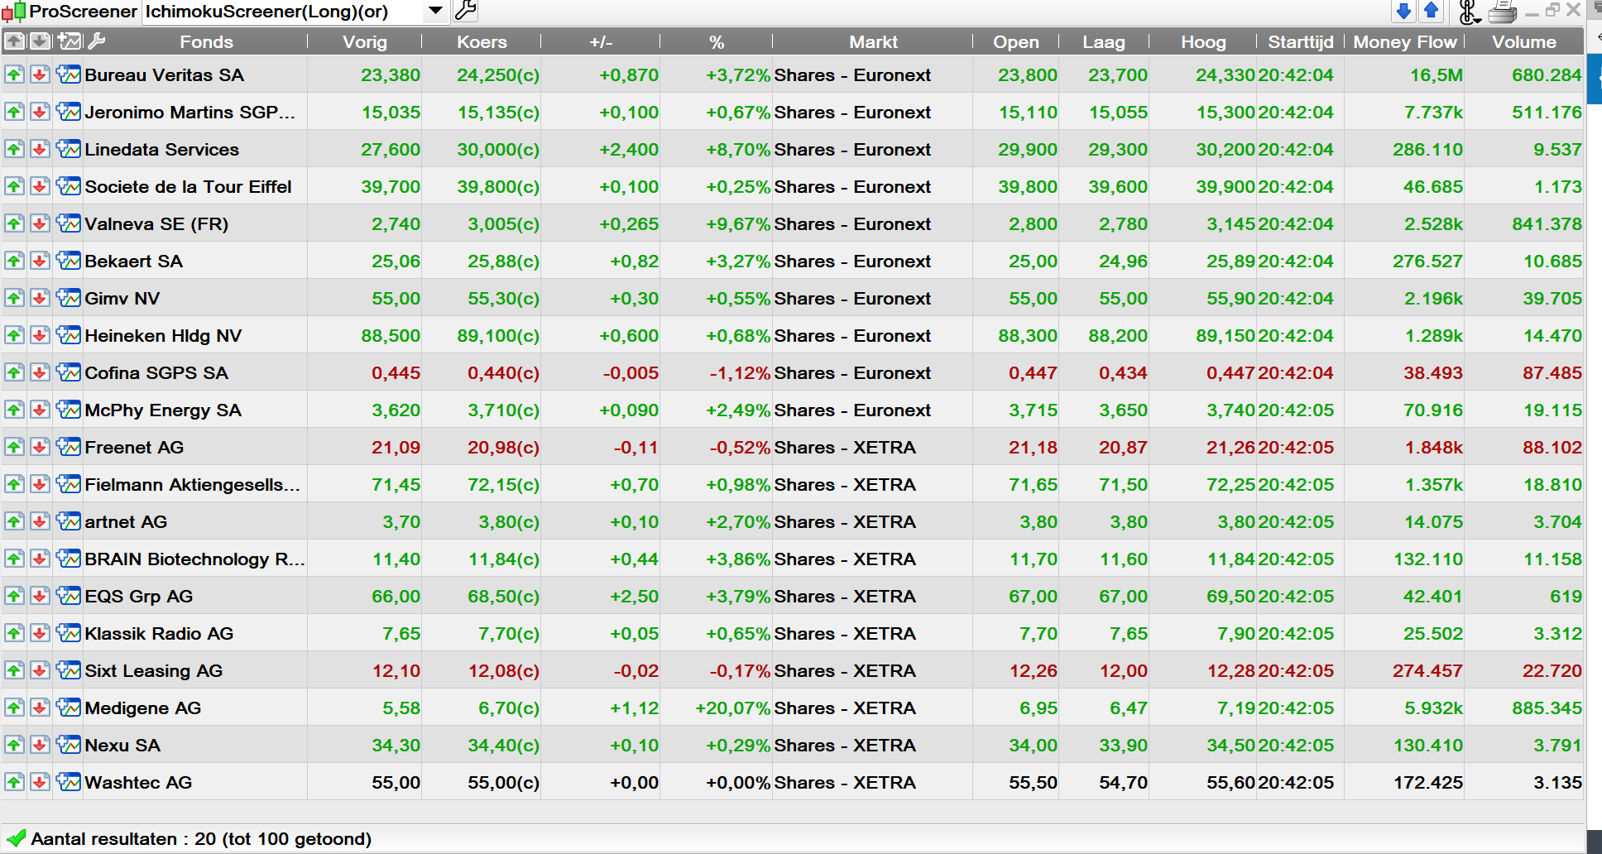Select the Sixt Leasing AG fund name
Viewport: 1602px width, 854px height.
[x=154, y=671]
